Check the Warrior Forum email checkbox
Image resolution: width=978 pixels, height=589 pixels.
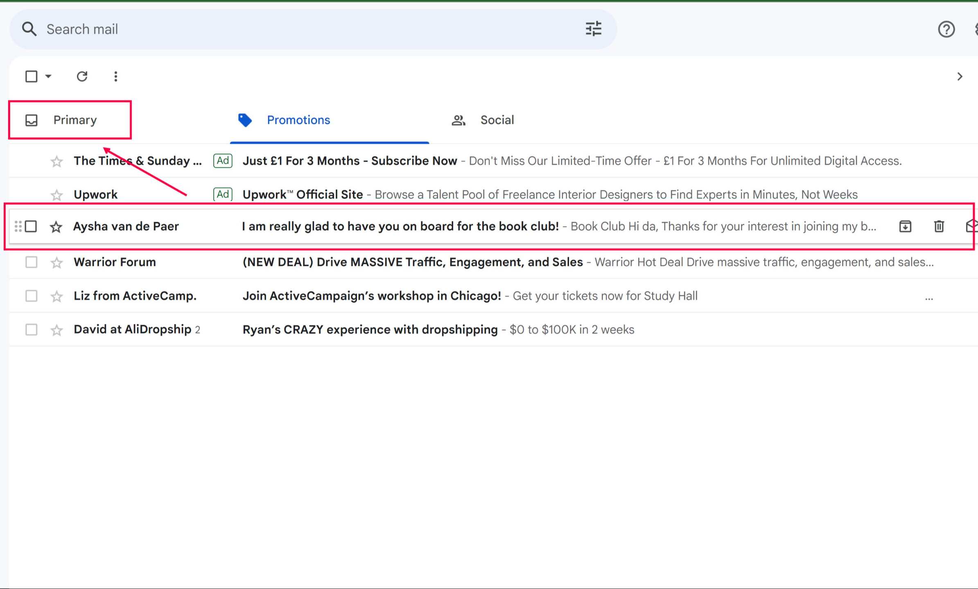[x=31, y=262]
